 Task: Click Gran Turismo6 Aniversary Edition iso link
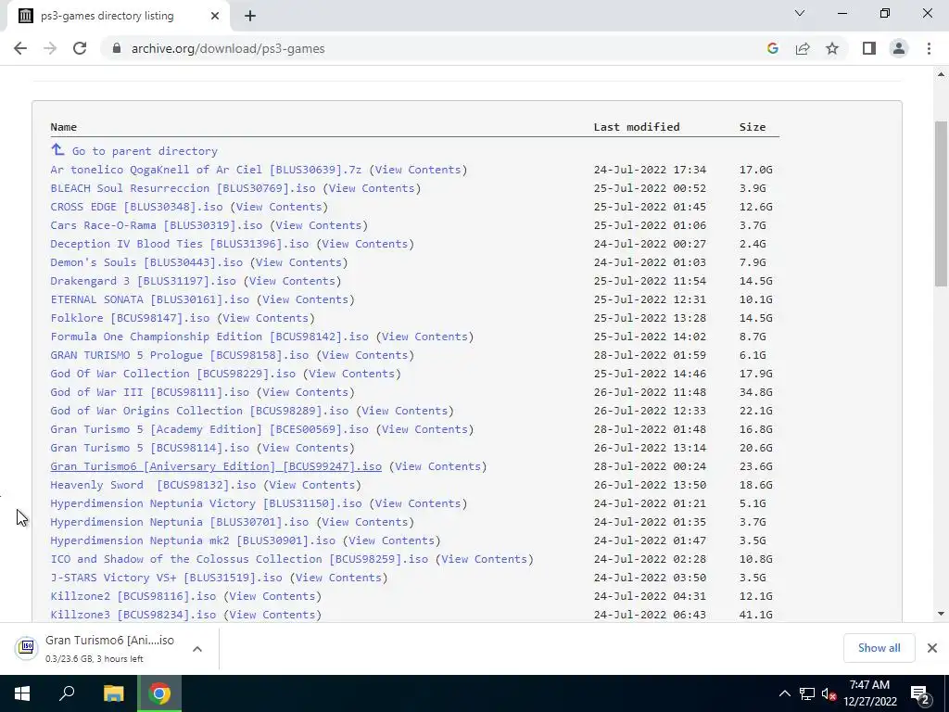pos(216,467)
